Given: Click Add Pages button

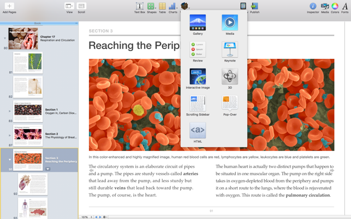Looking at the screenshot, I should coord(9,7).
